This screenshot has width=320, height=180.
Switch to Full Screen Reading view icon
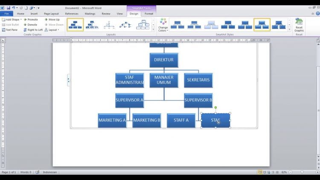click(x=265, y=172)
